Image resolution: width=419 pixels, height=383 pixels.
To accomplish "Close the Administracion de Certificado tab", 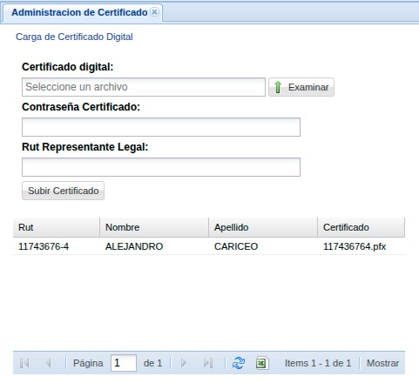I will tap(155, 12).
